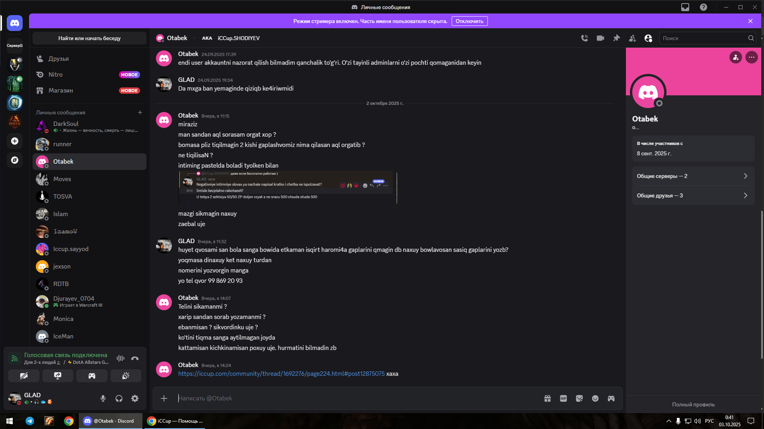Open the gift icon in message bar

point(548,398)
